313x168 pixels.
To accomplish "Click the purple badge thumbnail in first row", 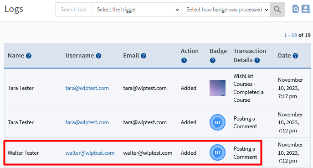I will point(217,88).
